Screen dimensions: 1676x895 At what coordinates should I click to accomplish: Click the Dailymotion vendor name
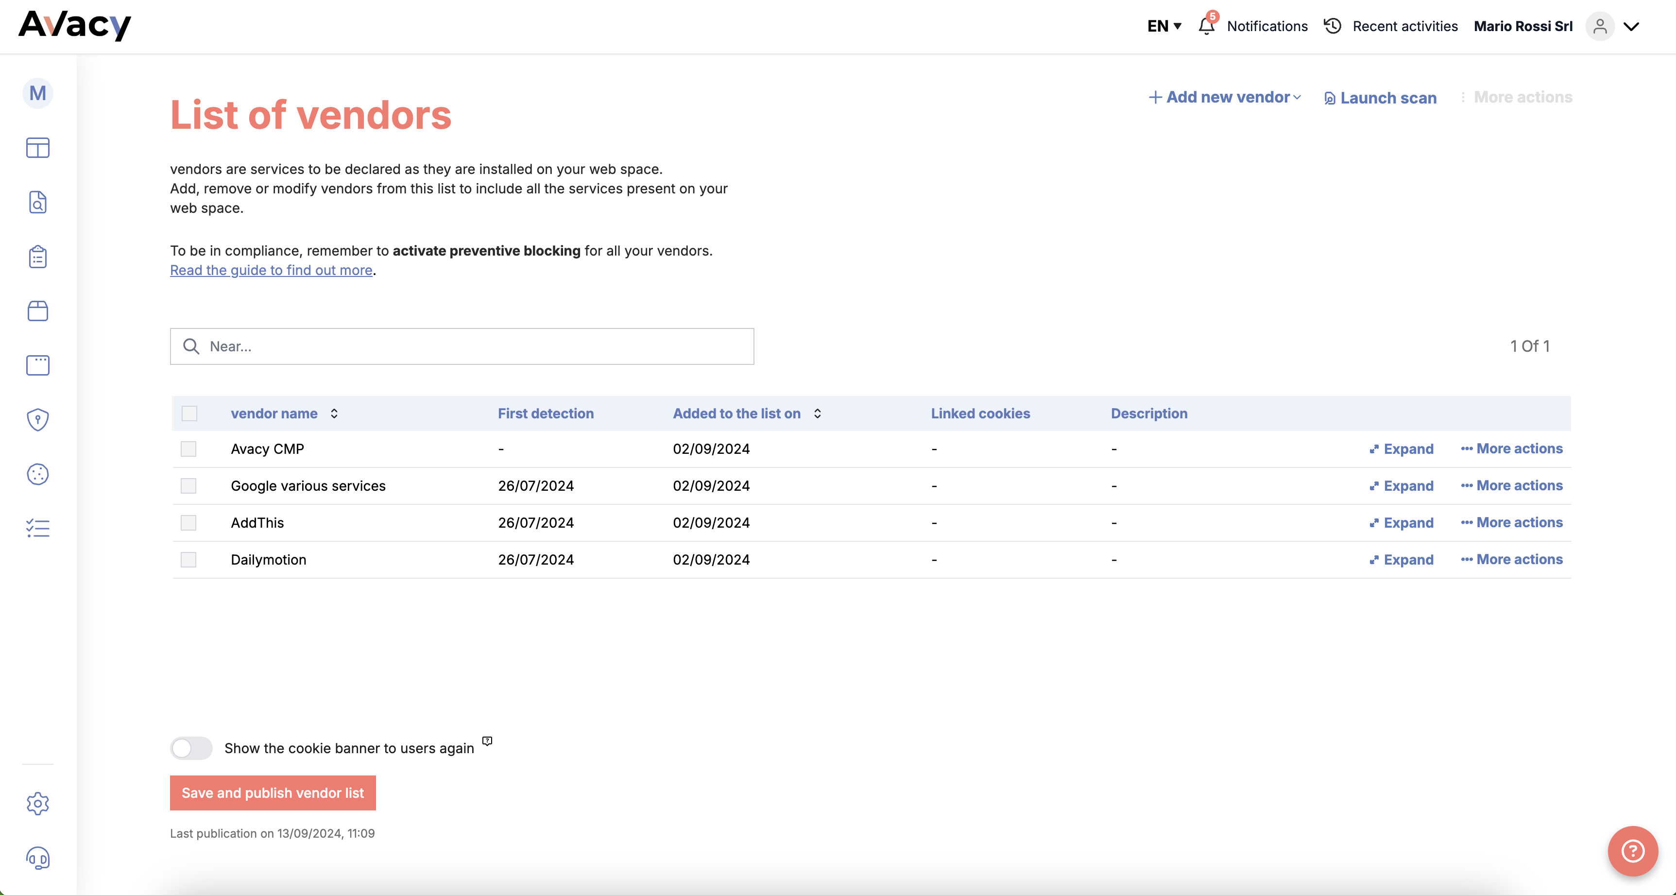pos(268,560)
